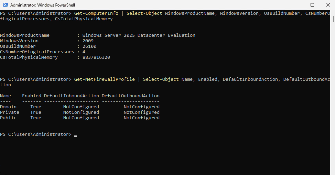Click the 'Administrator: Windows PowerShell' title text

point(43,5)
